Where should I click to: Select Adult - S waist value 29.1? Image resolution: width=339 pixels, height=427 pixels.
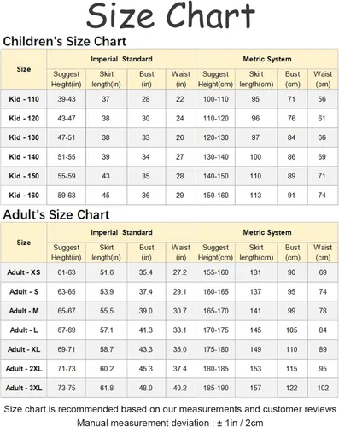180,292
